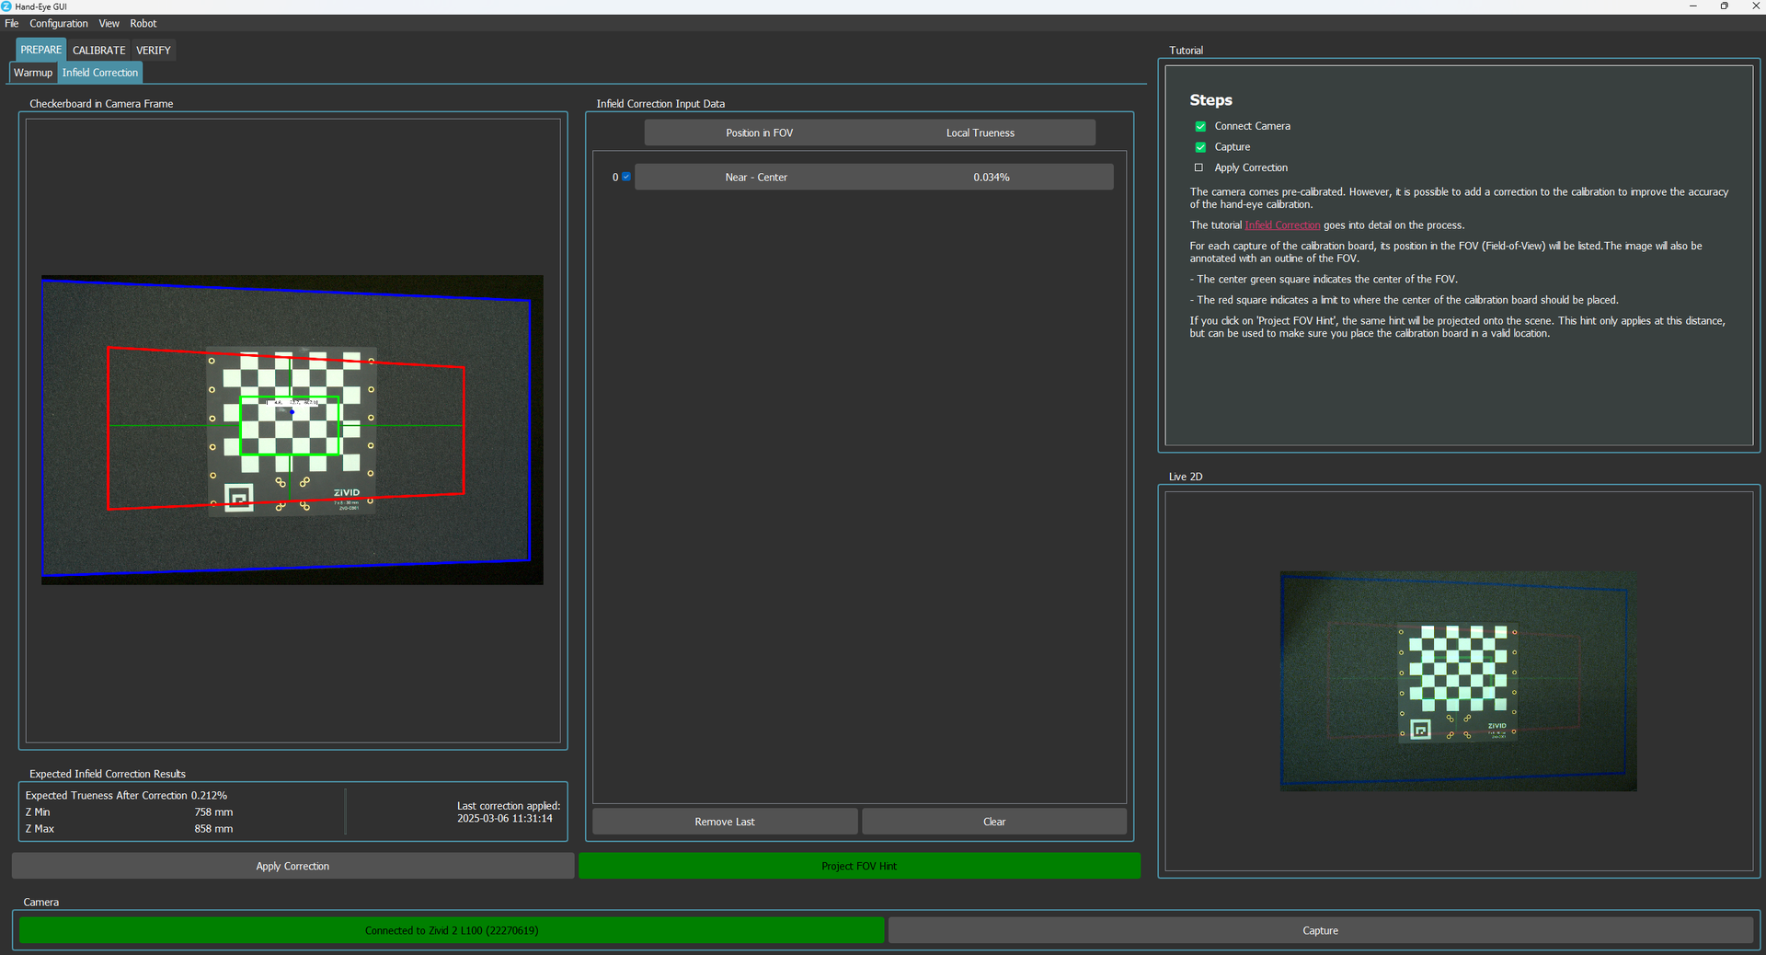
Task: Click the Remove Last button
Action: coord(725,822)
